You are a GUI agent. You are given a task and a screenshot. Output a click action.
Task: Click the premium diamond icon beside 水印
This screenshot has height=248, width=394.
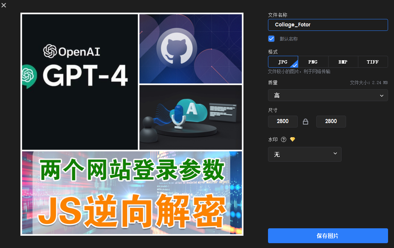pos(292,139)
